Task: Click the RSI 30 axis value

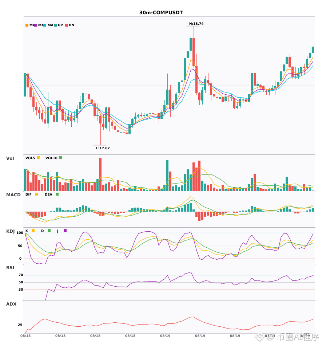Action: pos(21,290)
